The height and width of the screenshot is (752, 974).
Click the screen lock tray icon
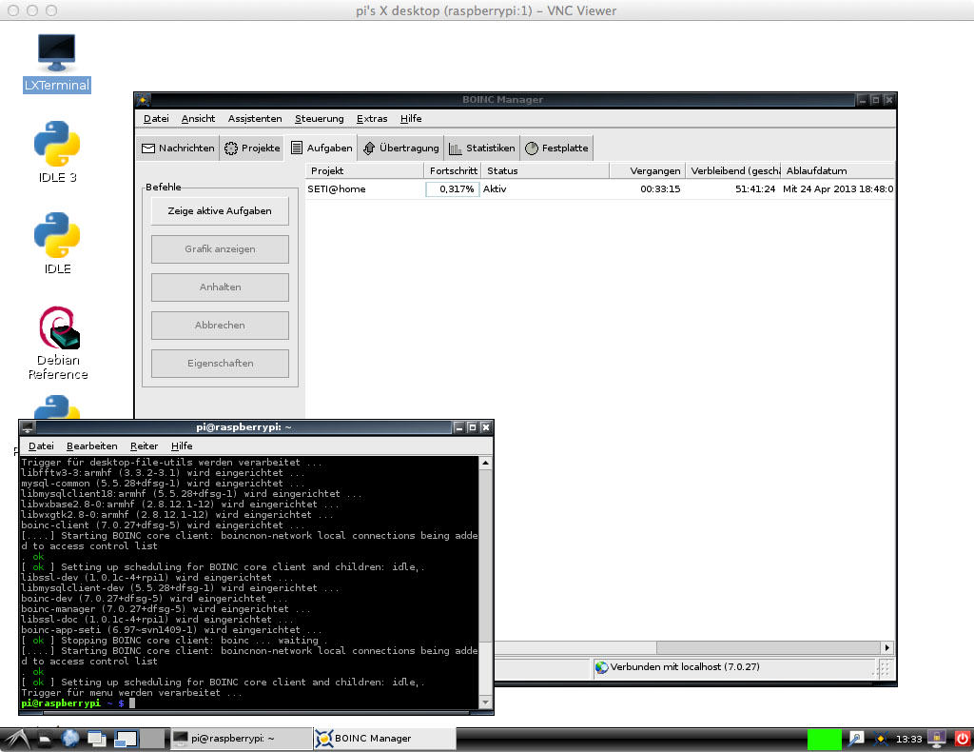(x=937, y=739)
